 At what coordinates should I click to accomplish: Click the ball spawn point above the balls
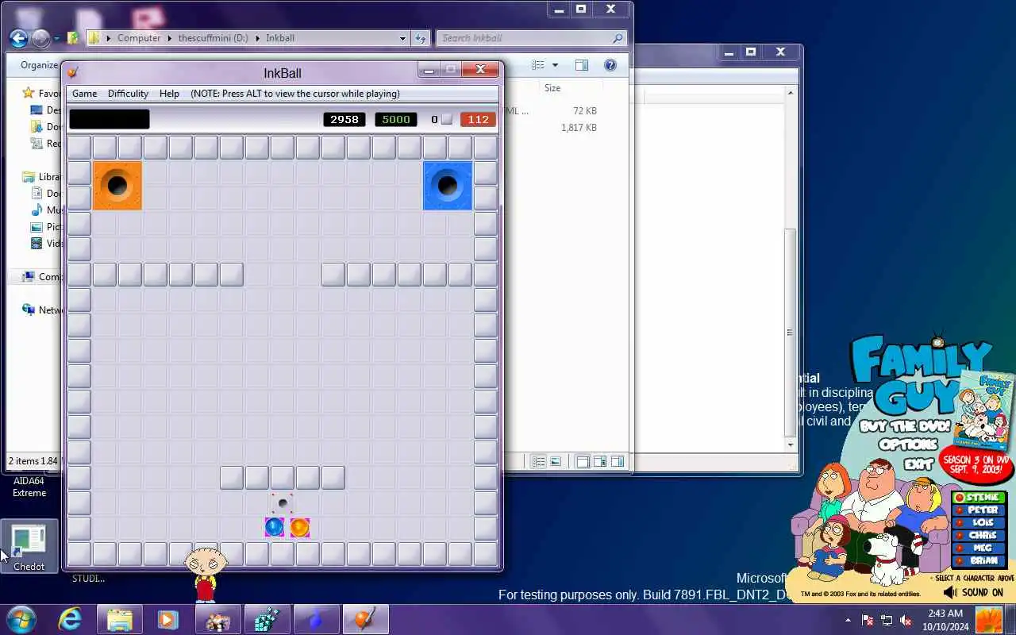[x=282, y=502]
